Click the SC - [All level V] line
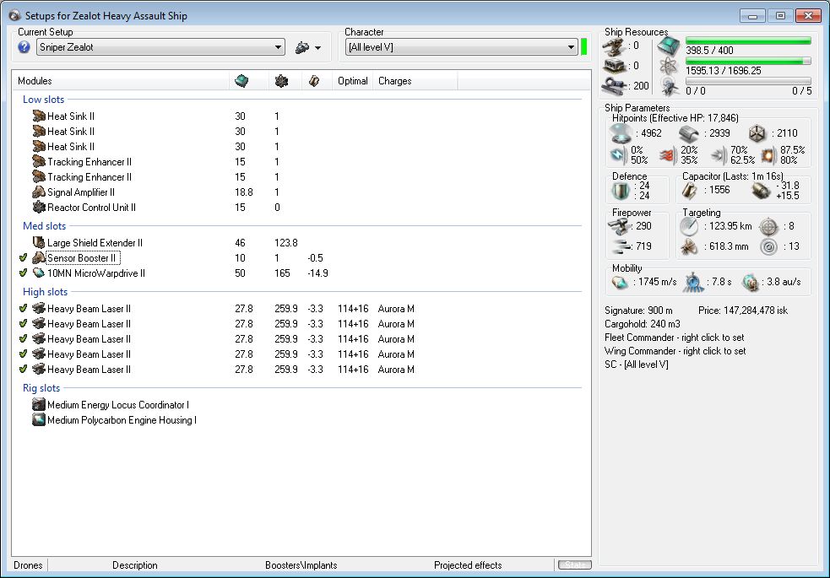Viewport: 830px width, 578px height. pos(637,365)
